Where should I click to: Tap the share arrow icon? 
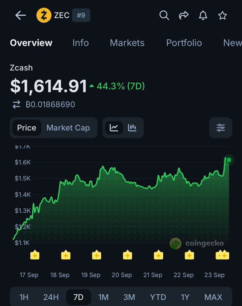(x=184, y=15)
